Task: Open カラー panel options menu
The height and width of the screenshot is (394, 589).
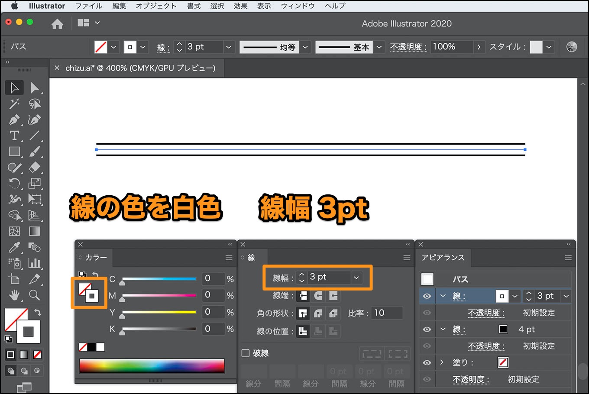Action: [x=229, y=258]
